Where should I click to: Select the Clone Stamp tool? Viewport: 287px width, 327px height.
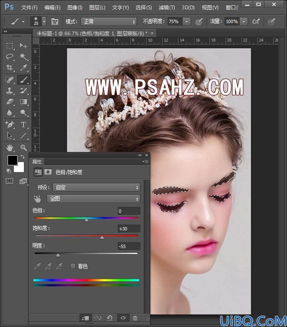pos(10,91)
